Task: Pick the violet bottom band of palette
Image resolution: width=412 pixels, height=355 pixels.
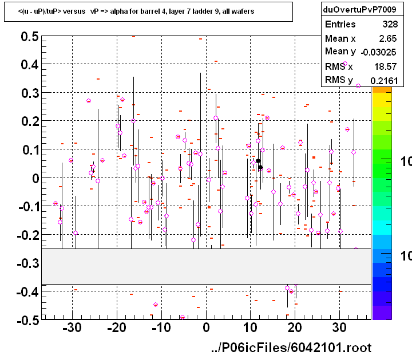Action: pyautogui.click(x=382, y=313)
